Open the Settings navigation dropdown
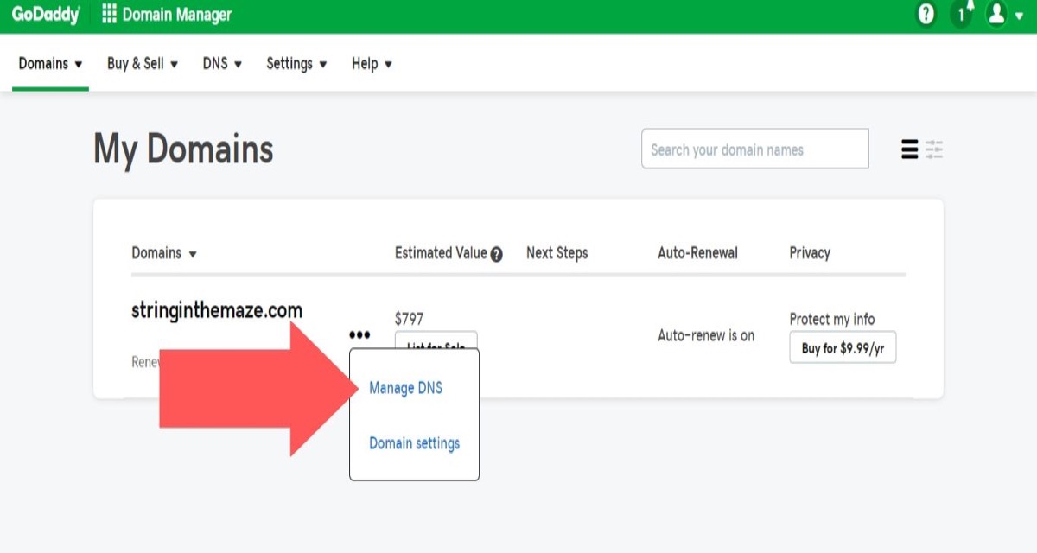1037x553 pixels. 296,64
